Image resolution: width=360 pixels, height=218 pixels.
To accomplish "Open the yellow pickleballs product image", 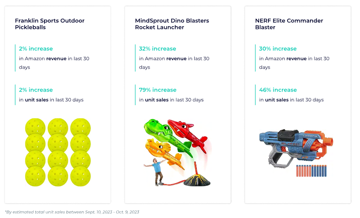I will (x=58, y=152).
